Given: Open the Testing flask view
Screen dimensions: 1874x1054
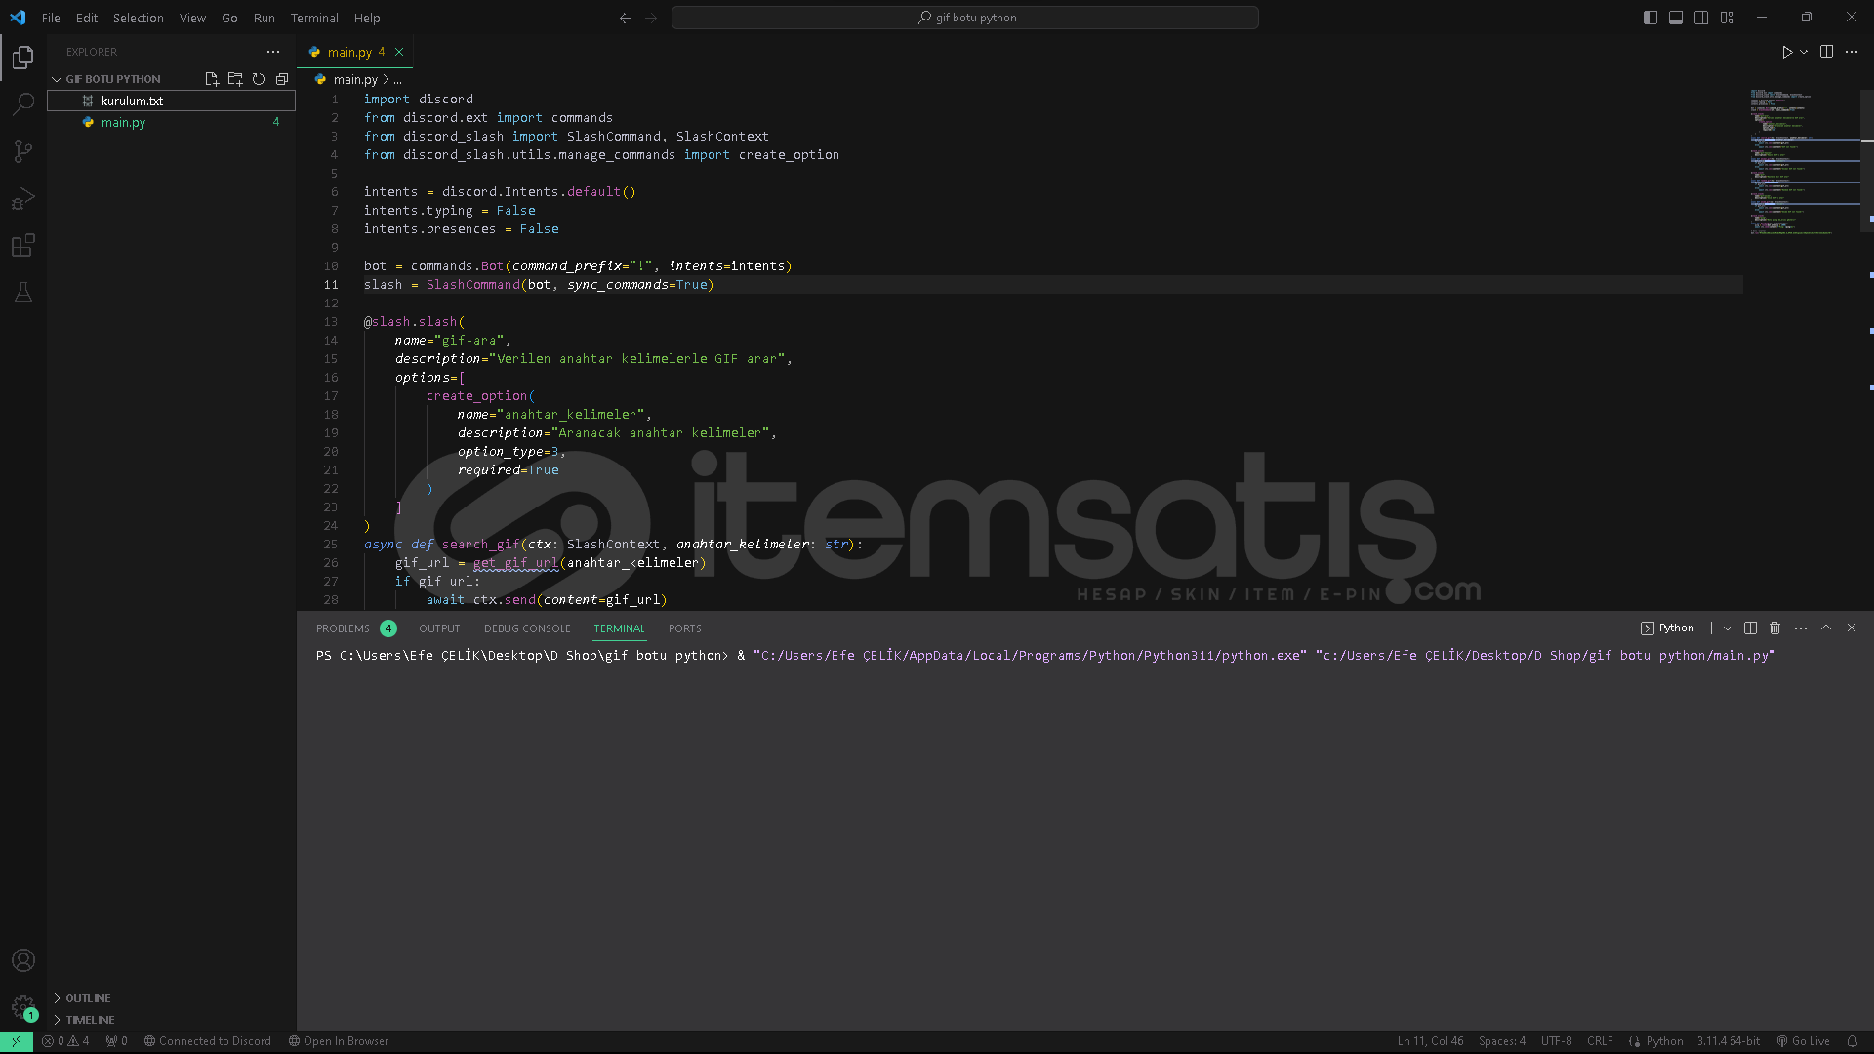Looking at the screenshot, I should click(x=23, y=292).
